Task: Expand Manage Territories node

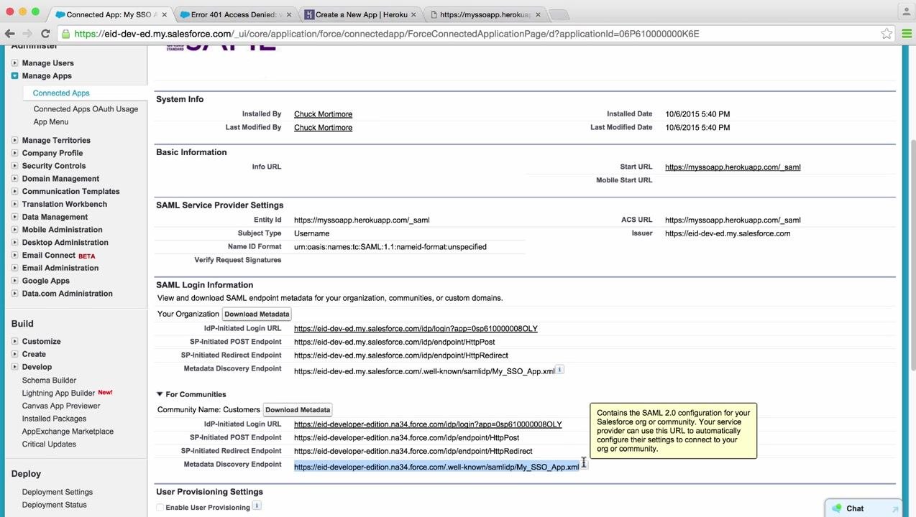Action: (x=14, y=141)
